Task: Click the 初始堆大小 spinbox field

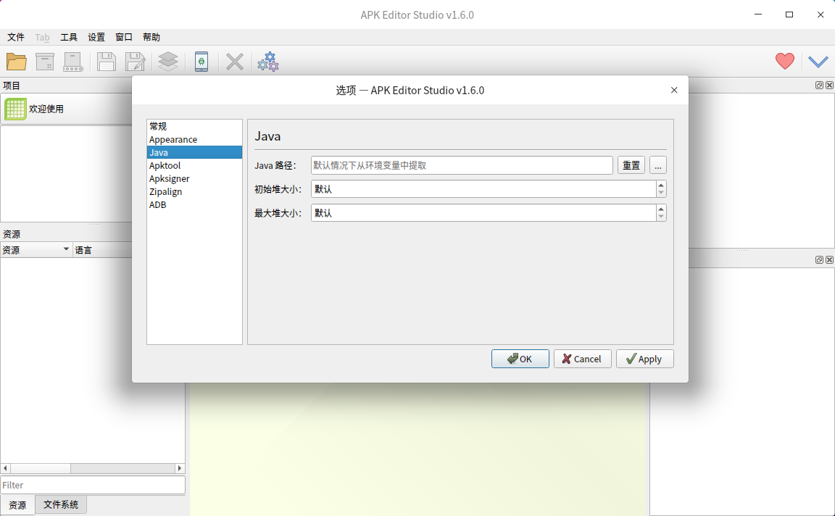Action: (483, 189)
